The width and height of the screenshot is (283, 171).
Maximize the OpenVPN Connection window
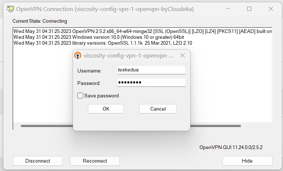click(x=249, y=9)
